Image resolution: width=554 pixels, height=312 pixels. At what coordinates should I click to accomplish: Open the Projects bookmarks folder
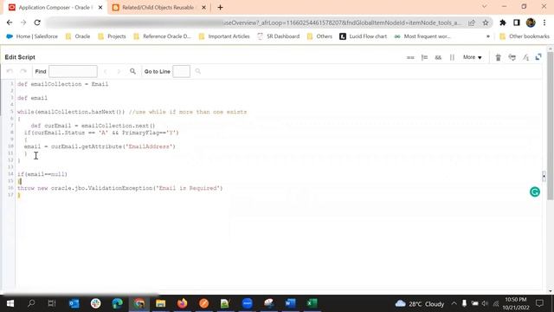click(x=112, y=36)
